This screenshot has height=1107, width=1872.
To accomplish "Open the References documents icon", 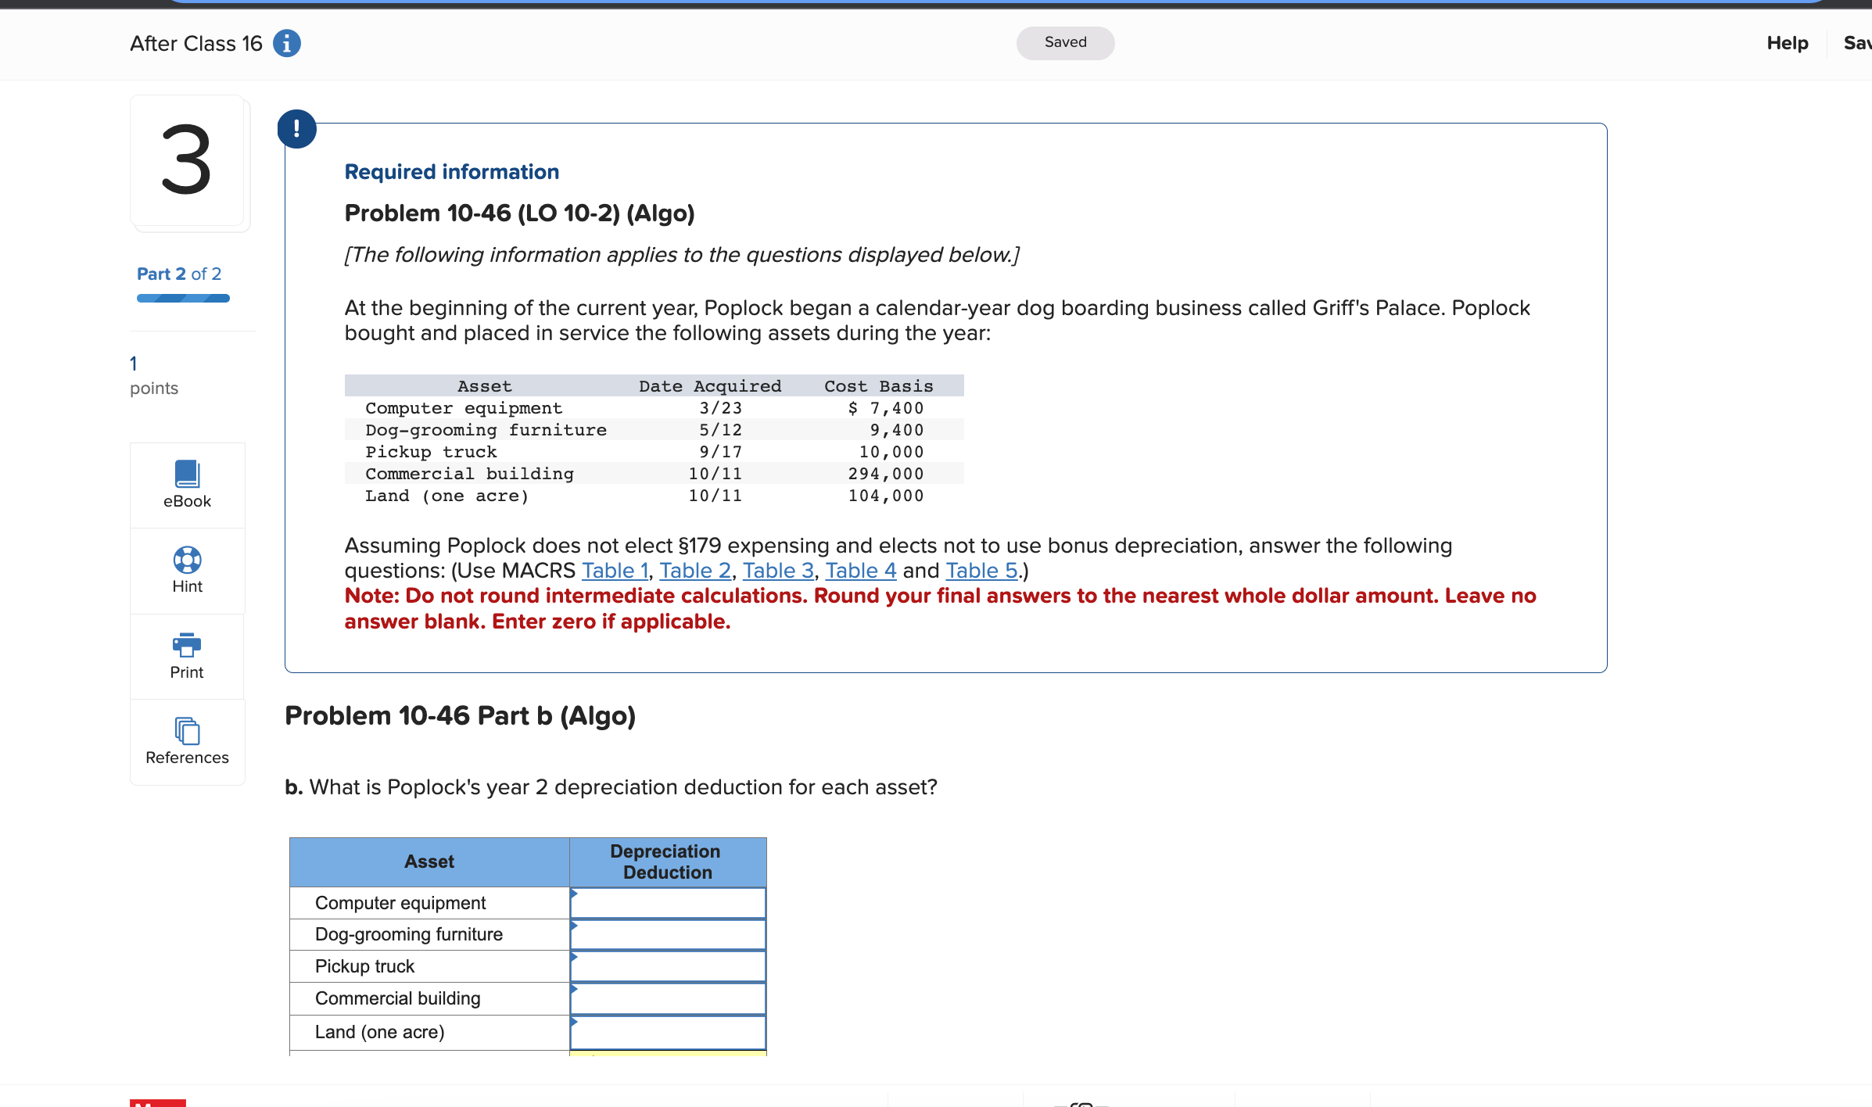I will pos(187,731).
